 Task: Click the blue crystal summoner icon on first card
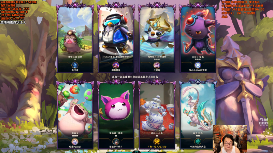pyautogui.click(x=75, y=65)
